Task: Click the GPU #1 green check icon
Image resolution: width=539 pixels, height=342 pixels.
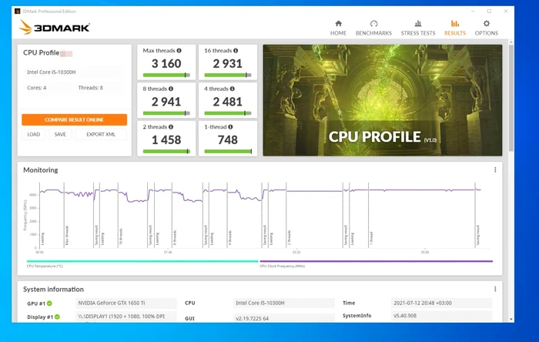Action: [49, 303]
